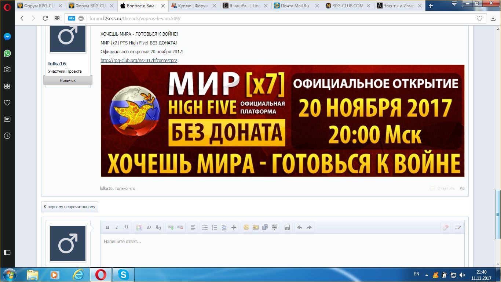501x282 pixels.
Task: Insert a smiley in the reply editor
Action: coord(246,228)
